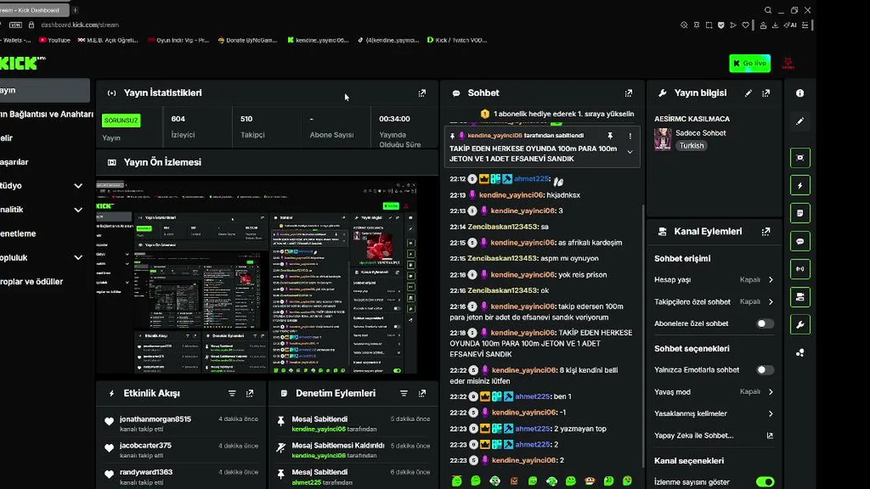Click the SORUNSUZ stream status badge
870x489 pixels.
(121, 120)
